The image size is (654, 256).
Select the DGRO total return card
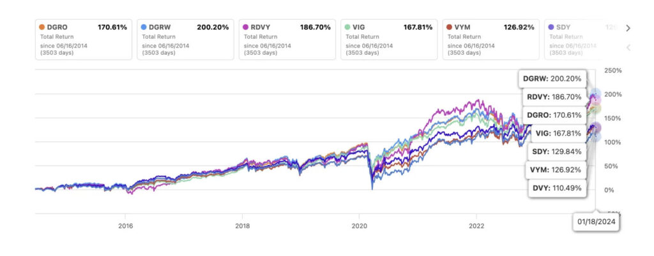tap(84, 39)
